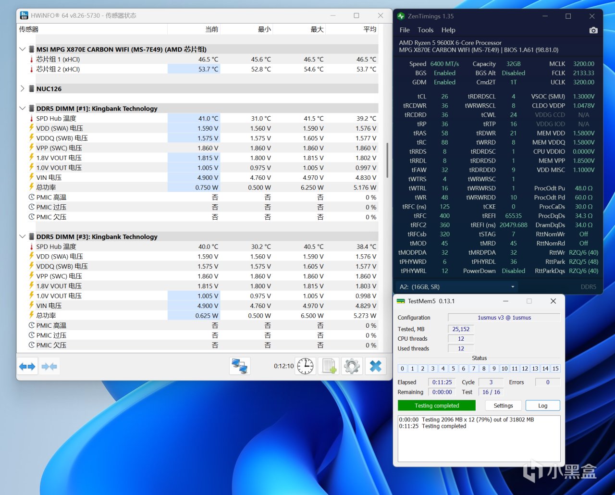Collapse the MSI MPG X870E CARBON group
The width and height of the screenshot is (615, 495).
(22, 49)
